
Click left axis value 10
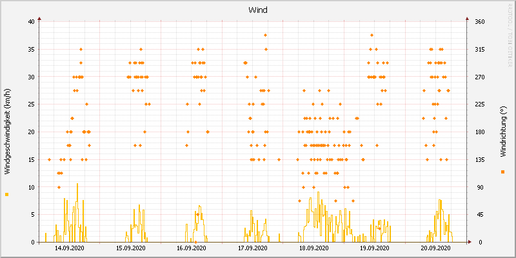[x=31, y=187]
